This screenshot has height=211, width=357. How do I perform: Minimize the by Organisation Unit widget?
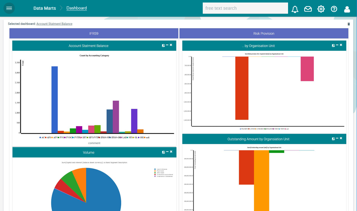click(337, 45)
